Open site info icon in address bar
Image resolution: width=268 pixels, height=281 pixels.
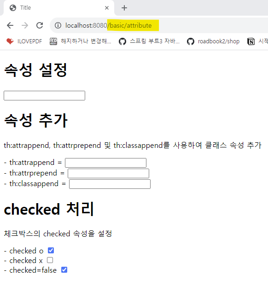58,25
